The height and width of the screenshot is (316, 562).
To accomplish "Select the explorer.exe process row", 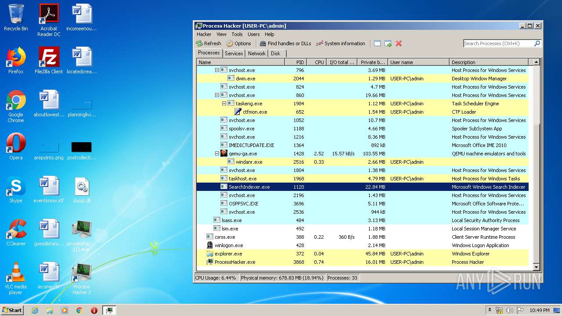I will click(x=362, y=254).
